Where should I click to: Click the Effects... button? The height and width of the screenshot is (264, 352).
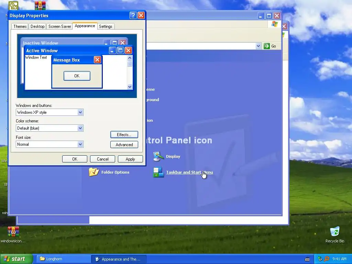coord(124,135)
